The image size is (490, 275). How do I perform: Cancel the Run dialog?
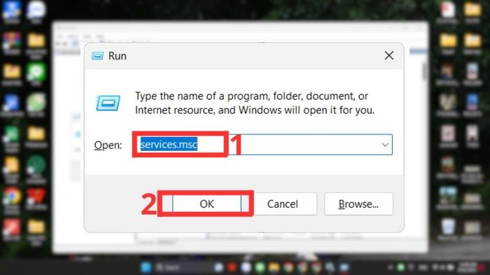pos(283,204)
